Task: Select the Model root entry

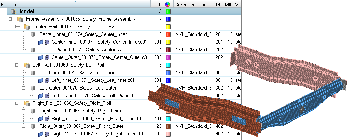Action: (x=27, y=11)
